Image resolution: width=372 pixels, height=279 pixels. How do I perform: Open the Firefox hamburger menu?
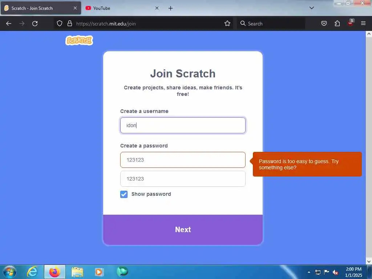pos(363,23)
